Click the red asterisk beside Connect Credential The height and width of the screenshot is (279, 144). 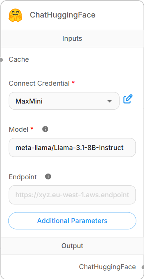pyautogui.click(x=73, y=82)
